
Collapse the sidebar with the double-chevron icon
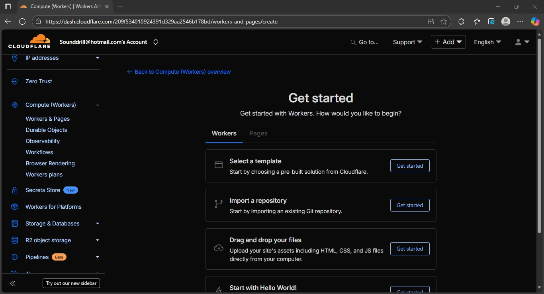(13, 283)
